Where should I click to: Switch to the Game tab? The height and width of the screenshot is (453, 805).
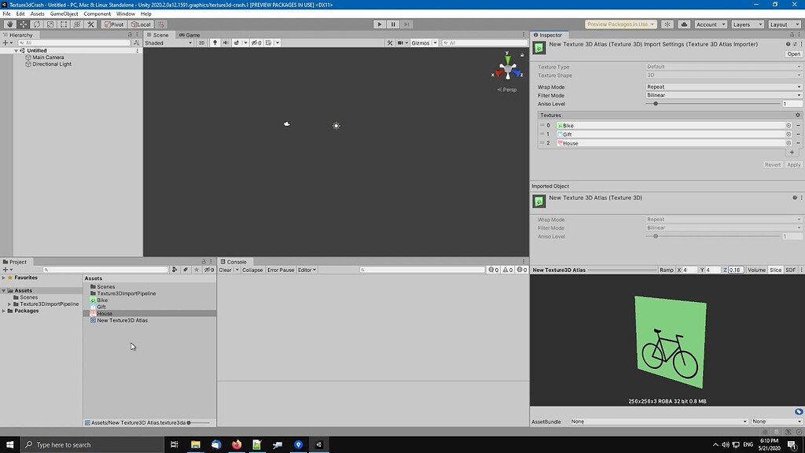[x=189, y=35]
